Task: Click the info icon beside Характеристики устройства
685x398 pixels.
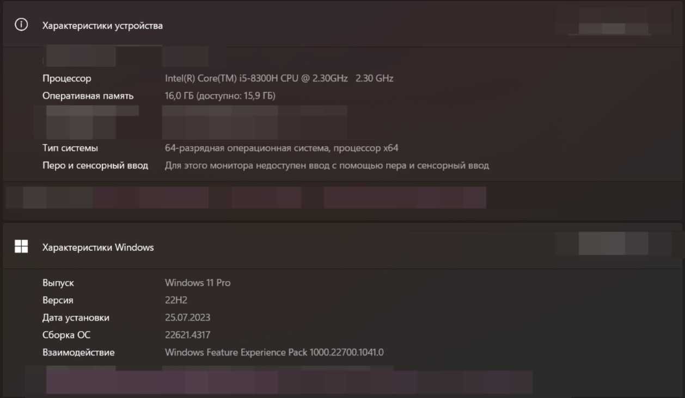Action: coord(21,25)
